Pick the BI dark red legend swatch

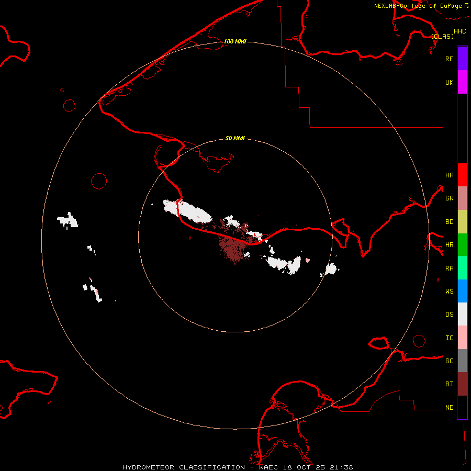point(462,384)
